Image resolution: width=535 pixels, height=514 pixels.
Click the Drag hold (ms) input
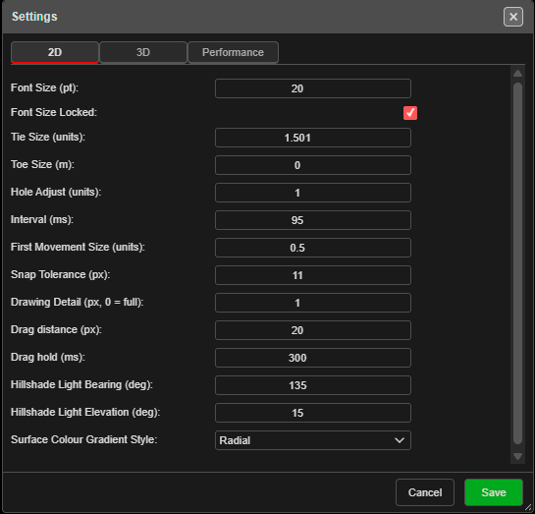(x=313, y=358)
